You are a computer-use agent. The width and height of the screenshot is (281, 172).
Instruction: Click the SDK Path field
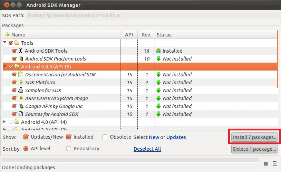click(152, 15)
